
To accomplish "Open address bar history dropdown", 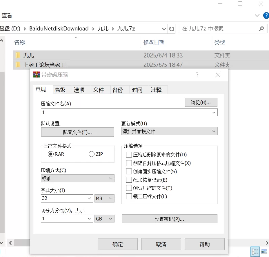I will click(164, 29).
